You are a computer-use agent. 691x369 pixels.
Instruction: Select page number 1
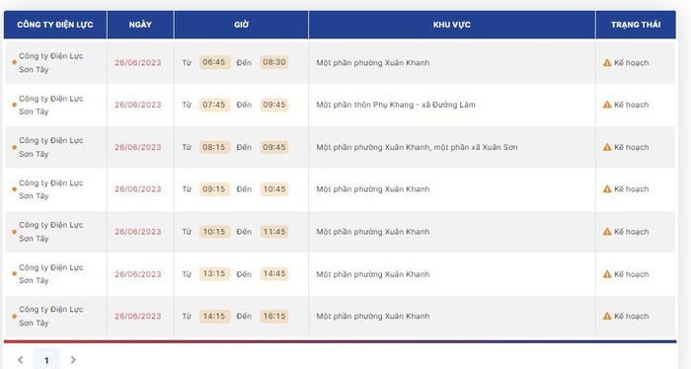[46, 360]
